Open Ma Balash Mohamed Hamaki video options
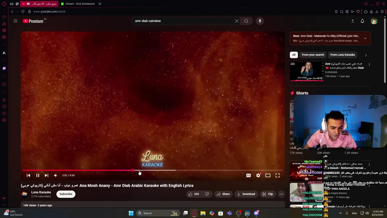The width and height of the screenshot is (387, 218). [x=369, y=164]
